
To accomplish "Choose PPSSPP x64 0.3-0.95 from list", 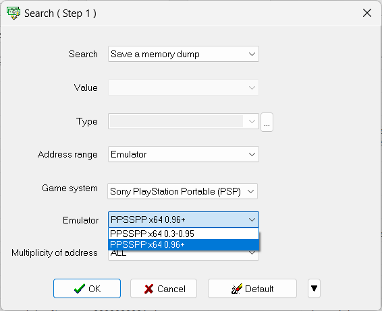I will [183, 234].
